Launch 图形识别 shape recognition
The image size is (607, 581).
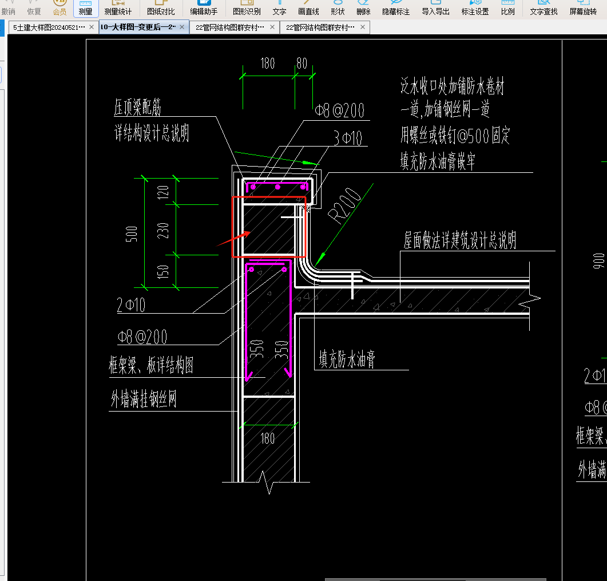coord(247,8)
